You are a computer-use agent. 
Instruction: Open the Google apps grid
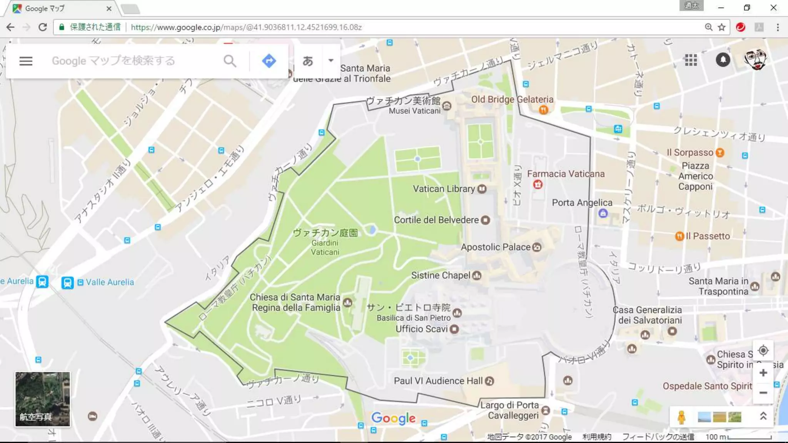691,60
